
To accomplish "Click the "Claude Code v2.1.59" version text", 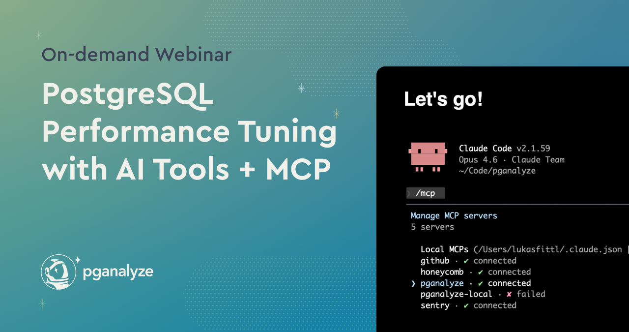I will point(504,149).
